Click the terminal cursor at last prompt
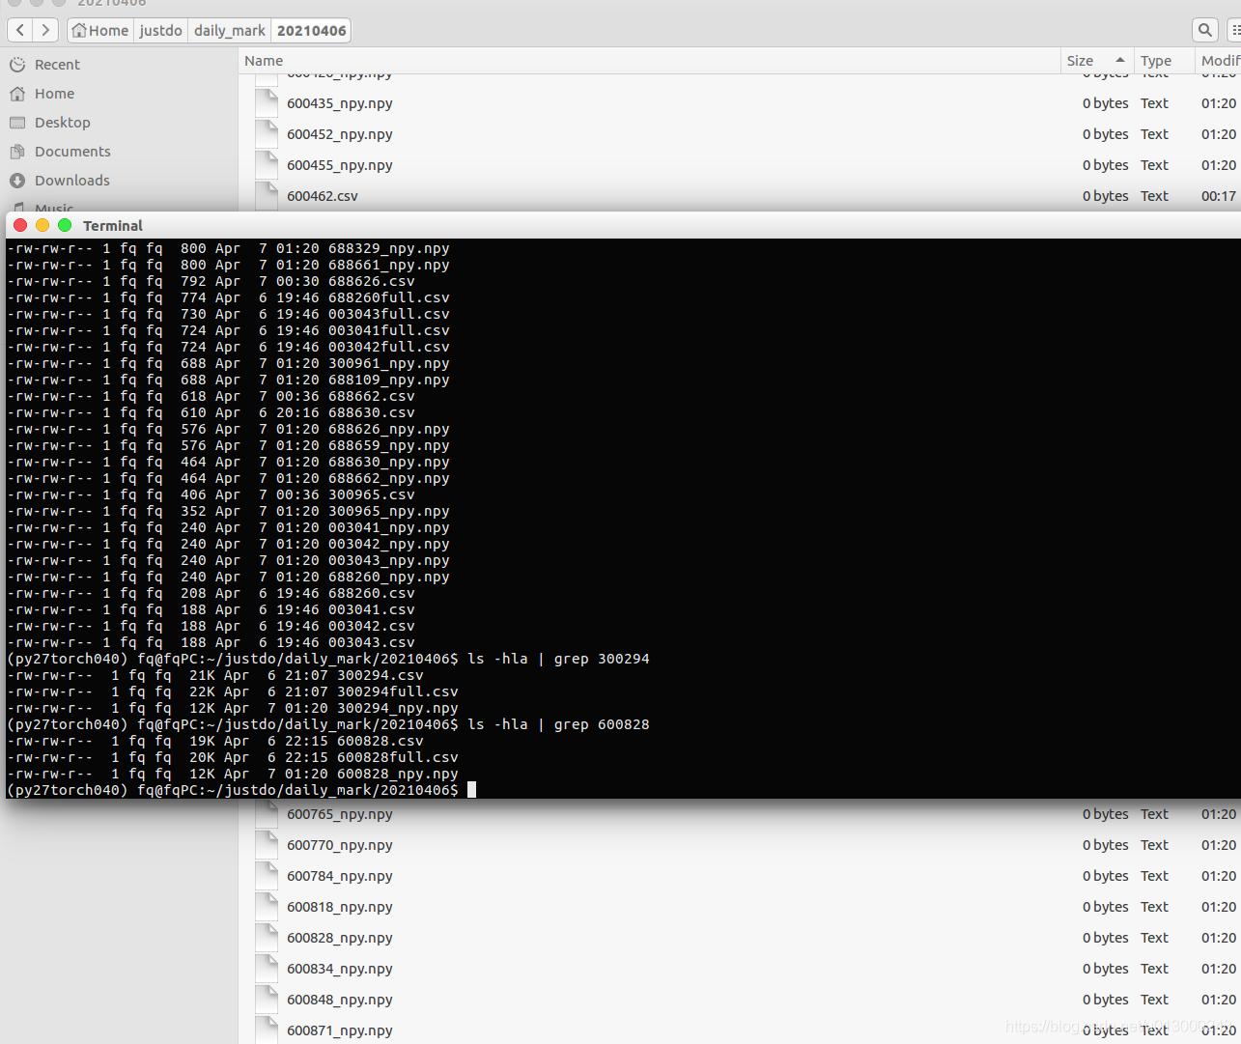Viewport: 1241px width, 1044px height. click(471, 790)
